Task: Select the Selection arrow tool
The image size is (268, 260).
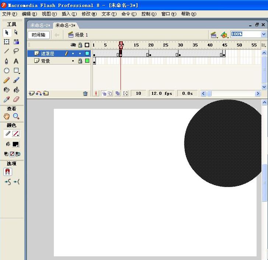Action: [7, 32]
